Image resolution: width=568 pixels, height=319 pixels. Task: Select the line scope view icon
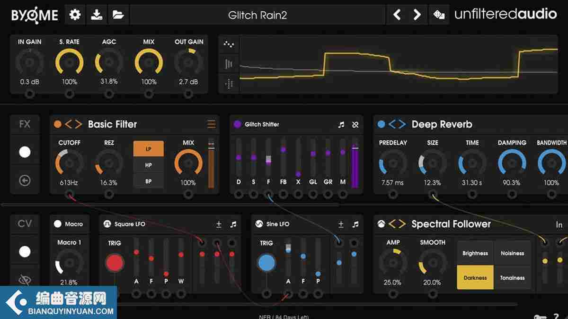[229, 44]
